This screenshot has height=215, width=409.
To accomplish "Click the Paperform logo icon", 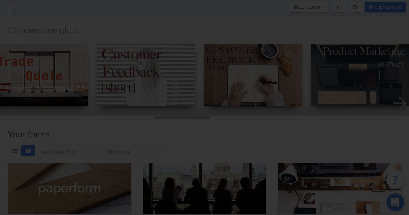I will (x=11, y=11).
